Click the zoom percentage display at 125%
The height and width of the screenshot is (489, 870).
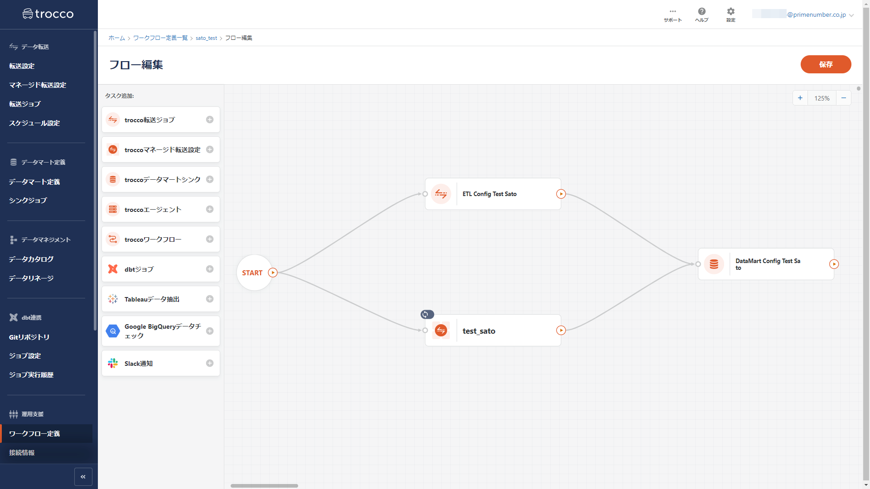point(822,98)
